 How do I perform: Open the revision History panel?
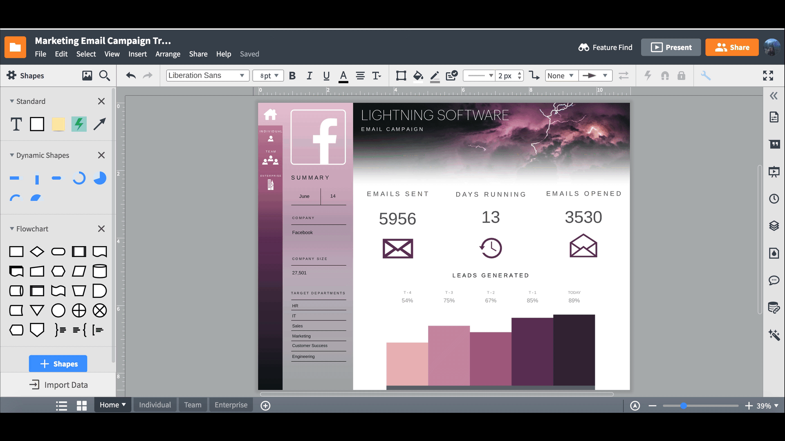click(x=774, y=199)
